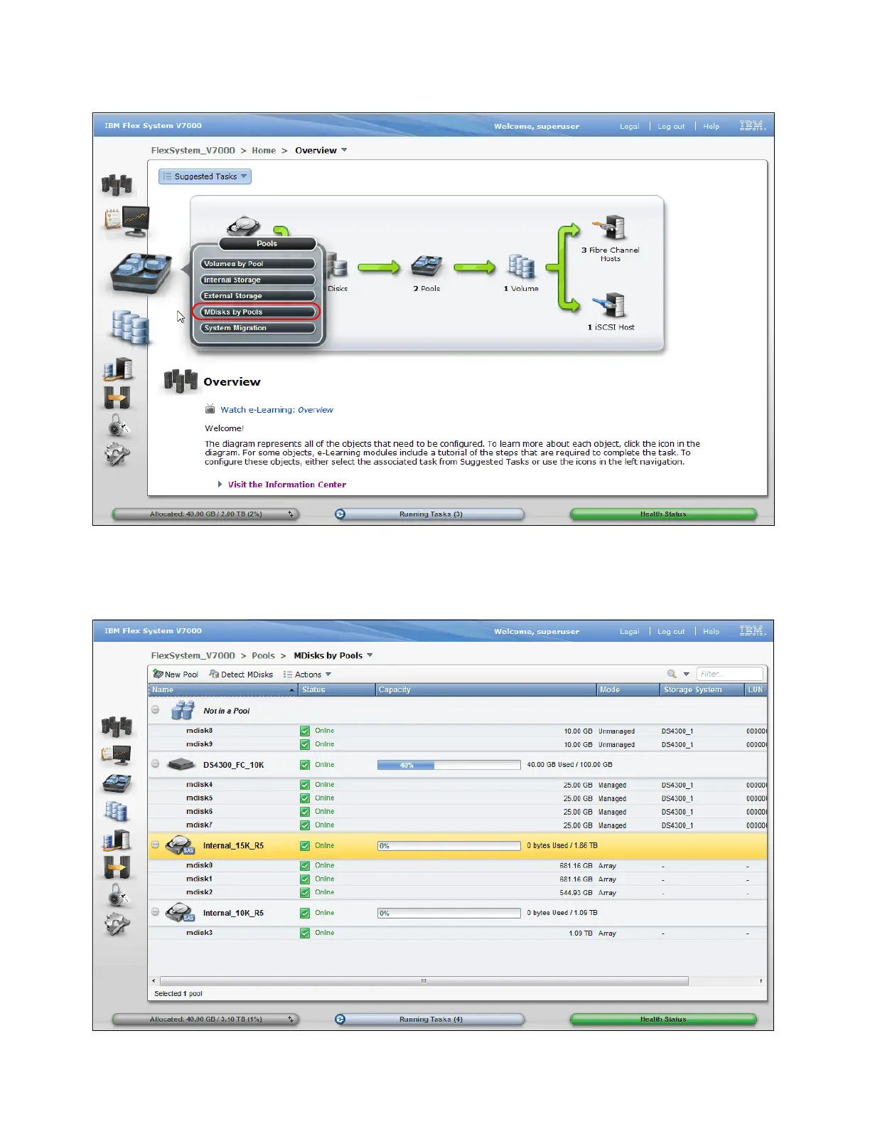
Task: Click Legal in the MDisks by Pools window header
Action: tap(629, 632)
